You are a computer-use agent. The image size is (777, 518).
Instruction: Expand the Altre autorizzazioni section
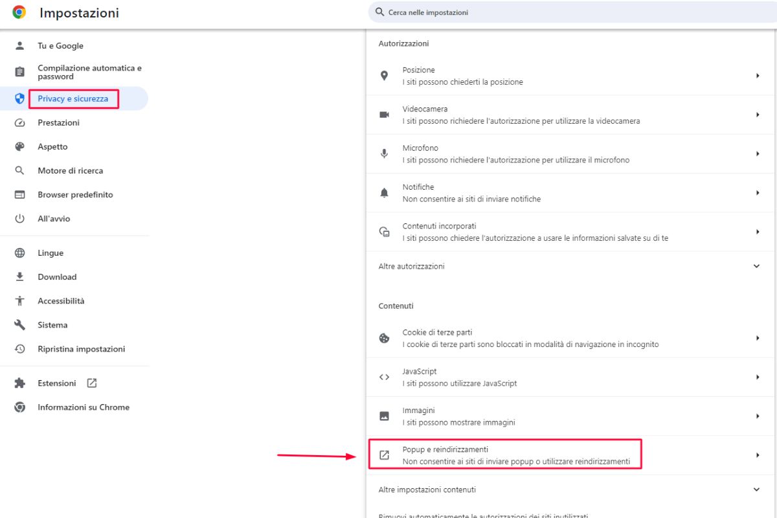pos(571,266)
